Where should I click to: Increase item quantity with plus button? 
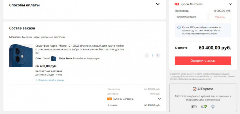158,55
